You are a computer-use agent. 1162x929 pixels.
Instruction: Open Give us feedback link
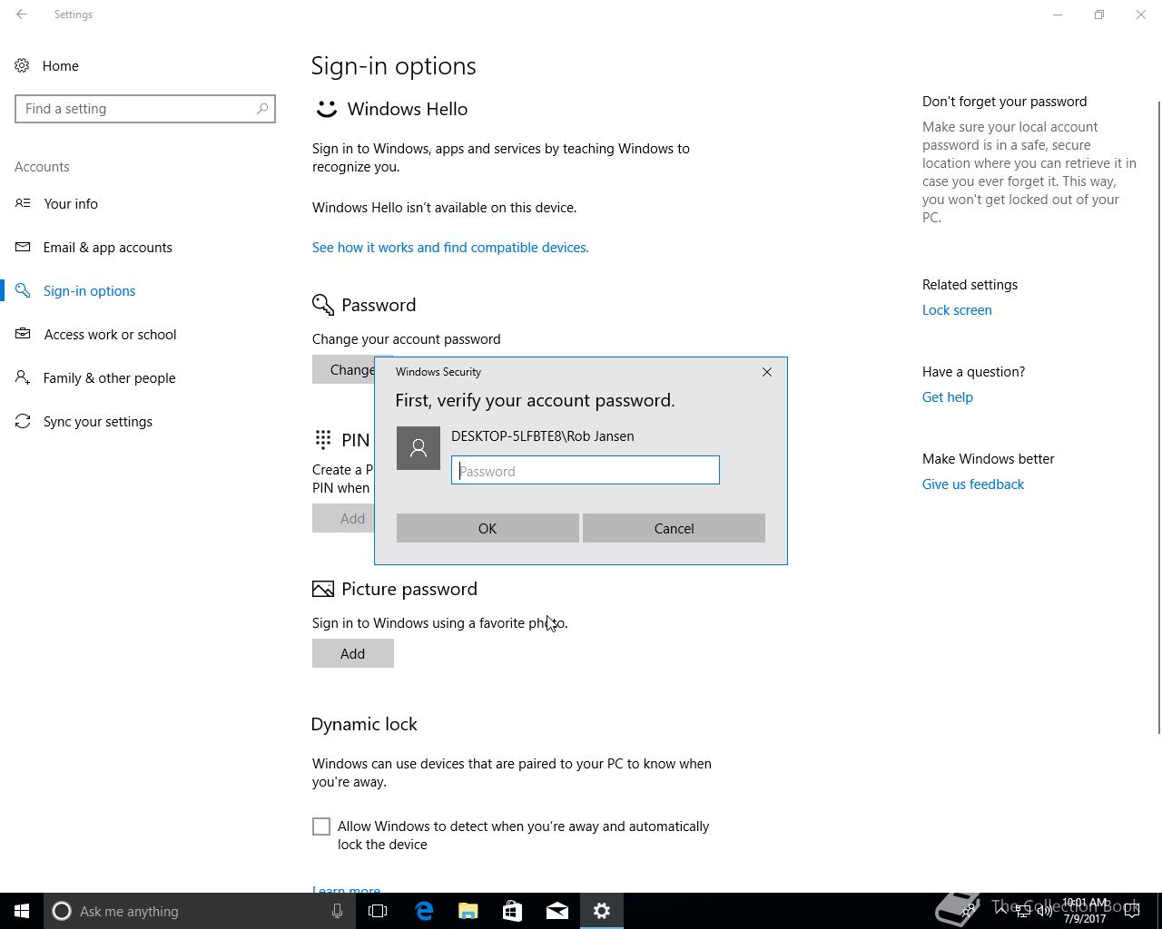tap(973, 484)
